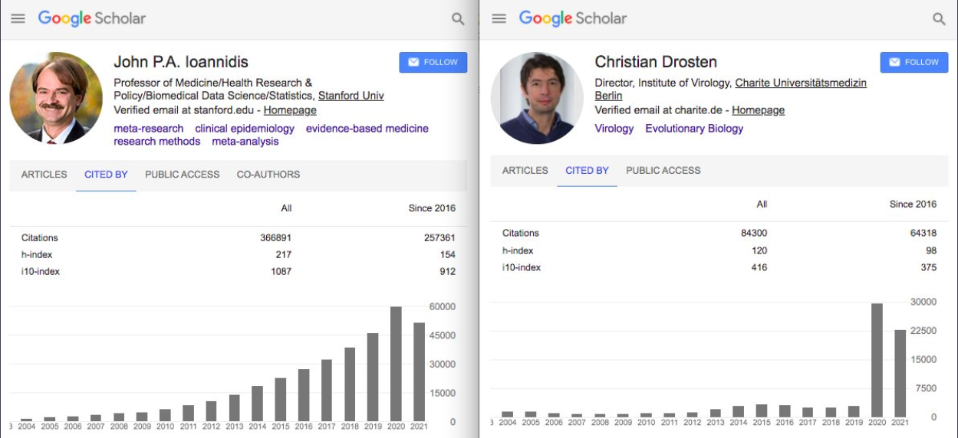Open Drosten Public Access tab
958x438 pixels.
663,171
